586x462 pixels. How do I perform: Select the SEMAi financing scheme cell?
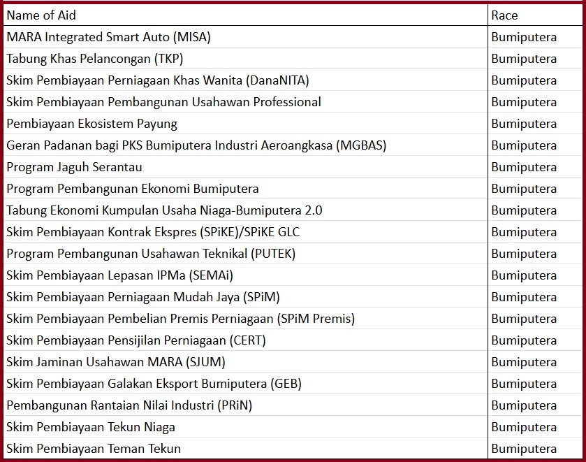pos(129,275)
